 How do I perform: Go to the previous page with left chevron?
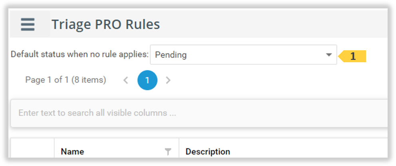(126, 80)
